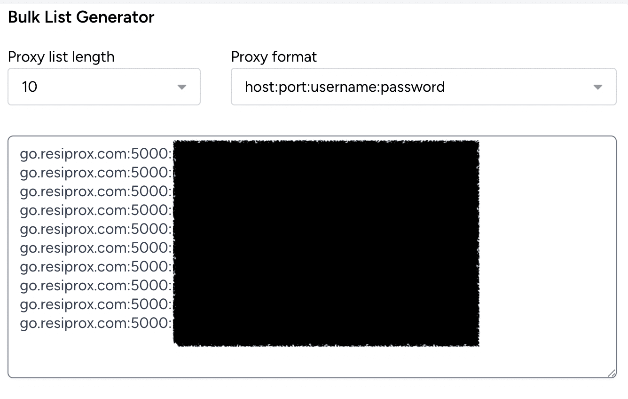
Task: Click the empty area below the proxy list text
Action: pyautogui.click(x=312, y=361)
